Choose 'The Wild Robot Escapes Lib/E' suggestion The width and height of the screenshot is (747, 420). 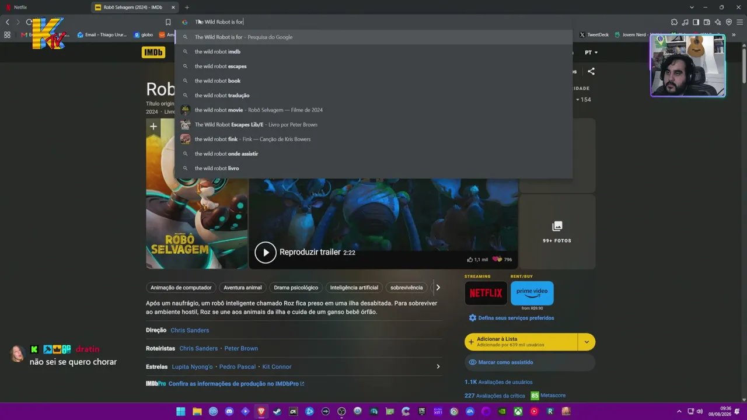tap(373, 124)
